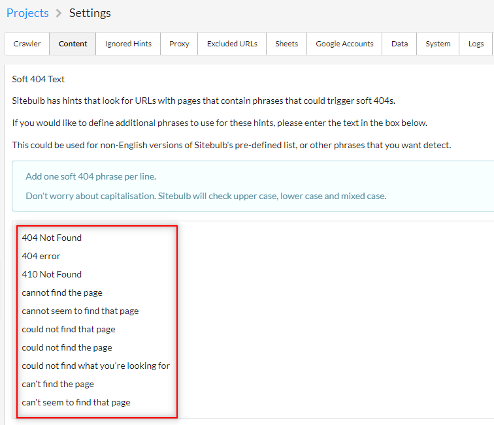The height and width of the screenshot is (425, 494).
Task: Open the System tab
Action: (x=438, y=44)
